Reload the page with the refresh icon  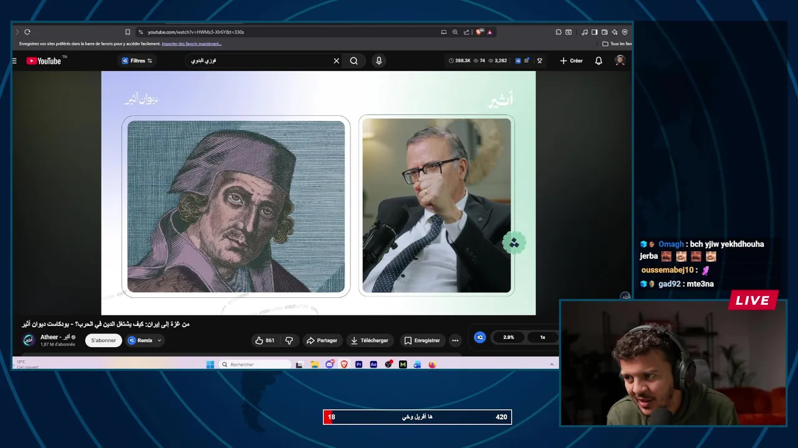[27, 32]
